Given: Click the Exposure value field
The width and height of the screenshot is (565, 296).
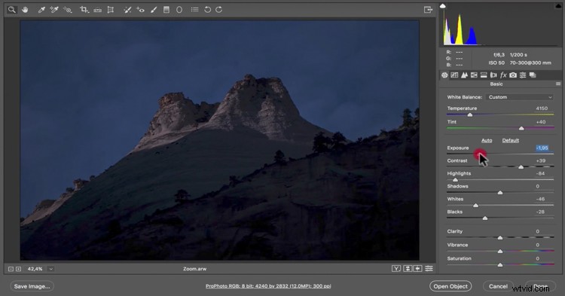Looking at the screenshot, I should point(542,148).
